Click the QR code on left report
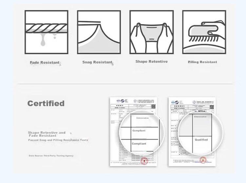The height and width of the screenshot is (183, 246). coord(153,107)
